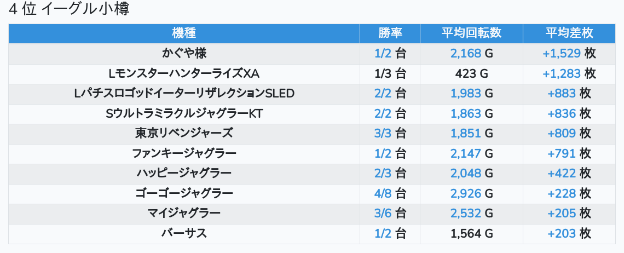
Task: Click the 機種 column header
Action: [184, 33]
